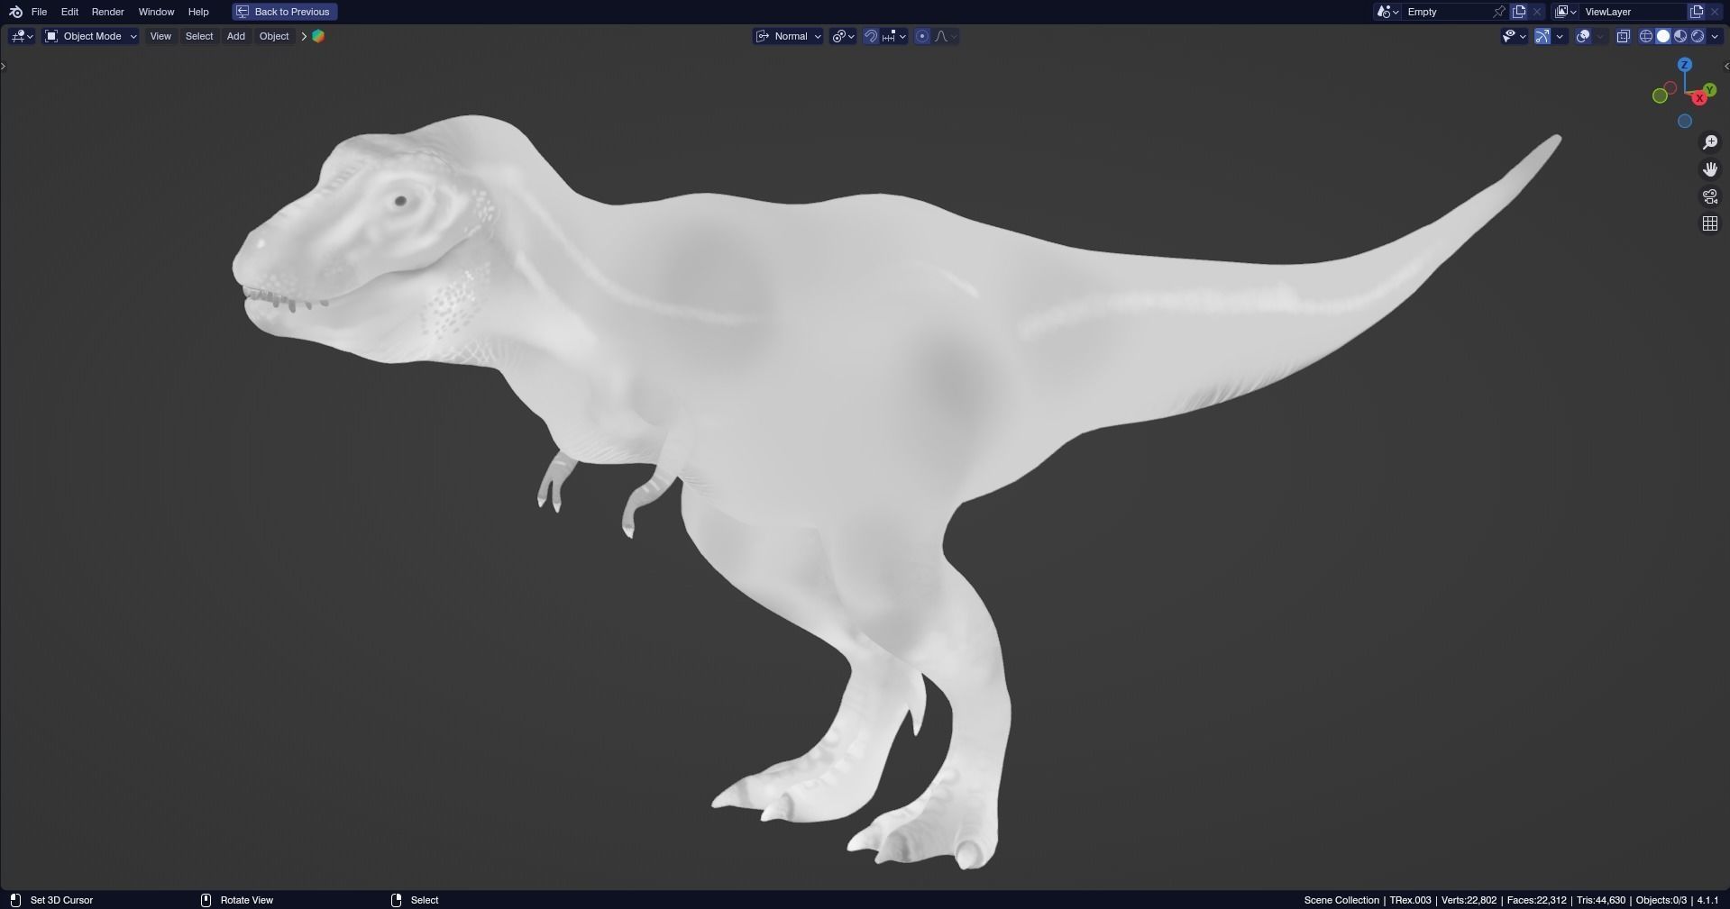Toggle proportional editing
This screenshot has height=909, width=1730.
[x=922, y=36]
